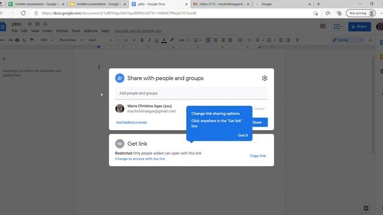Open line spacing options
The image size is (383, 215).
[x=240, y=40]
